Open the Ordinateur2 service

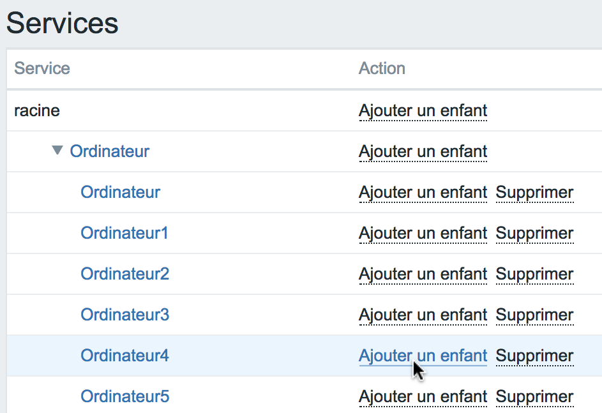click(x=124, y=274)
